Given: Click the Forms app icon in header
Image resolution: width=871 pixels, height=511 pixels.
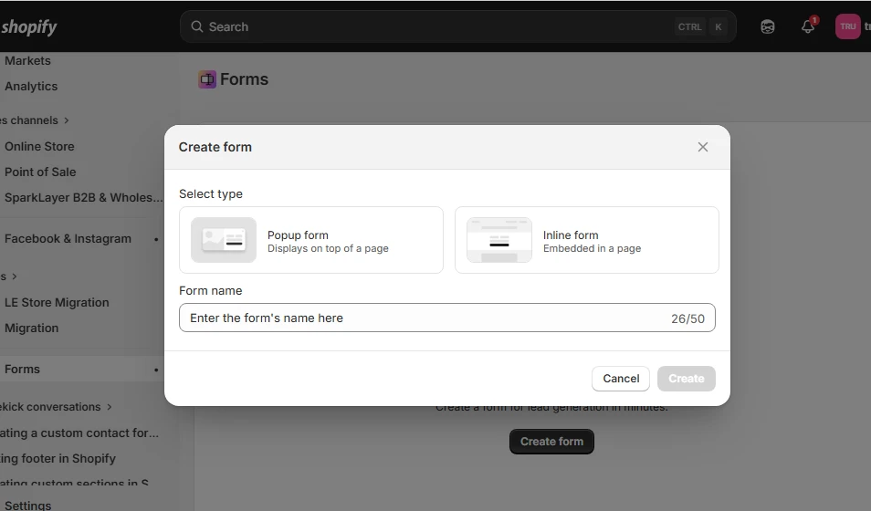Looking at the screenshot, I should pos(207,79).
